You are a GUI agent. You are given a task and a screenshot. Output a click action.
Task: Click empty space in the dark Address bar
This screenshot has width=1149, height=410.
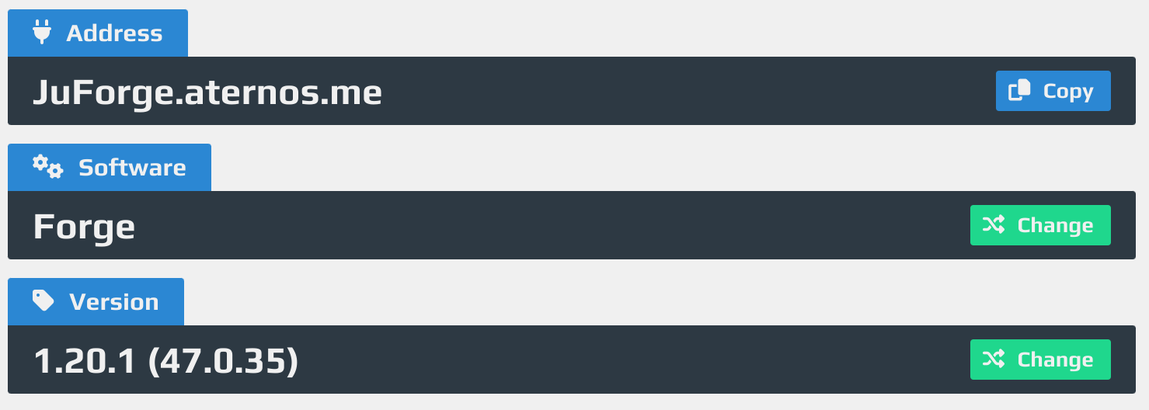pyautogui.click(x=684, y=91)
